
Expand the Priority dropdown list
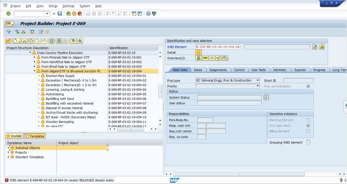(258, 86)
